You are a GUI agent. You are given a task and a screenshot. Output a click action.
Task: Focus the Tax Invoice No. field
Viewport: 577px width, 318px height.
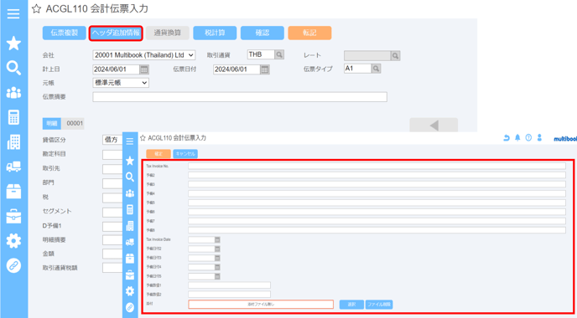pyautogui.click(x=377, y=166)
